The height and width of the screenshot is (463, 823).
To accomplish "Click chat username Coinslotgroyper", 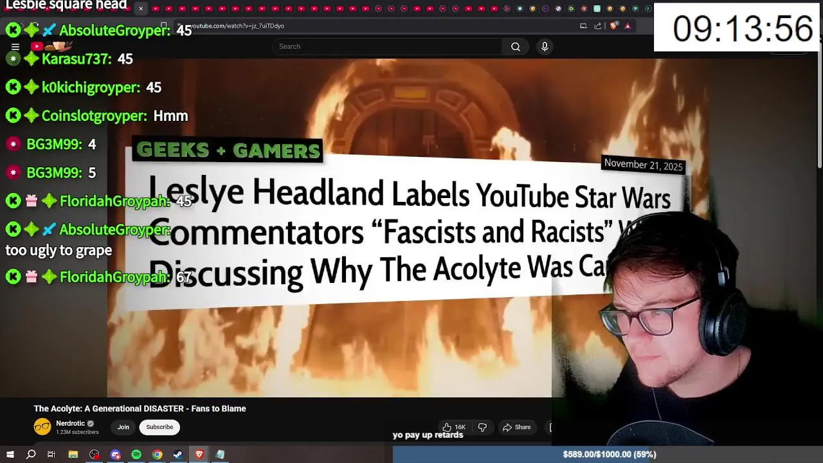I will click(95, 116).
